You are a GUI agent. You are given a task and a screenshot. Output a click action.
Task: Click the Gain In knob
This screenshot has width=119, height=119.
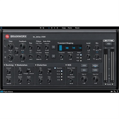click(x=84, y=79)
